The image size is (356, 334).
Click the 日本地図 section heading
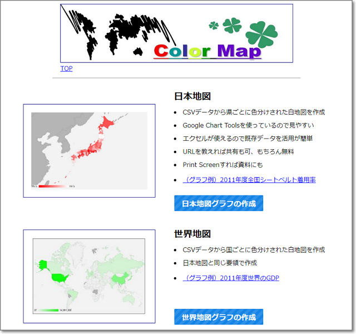(192, 96)
